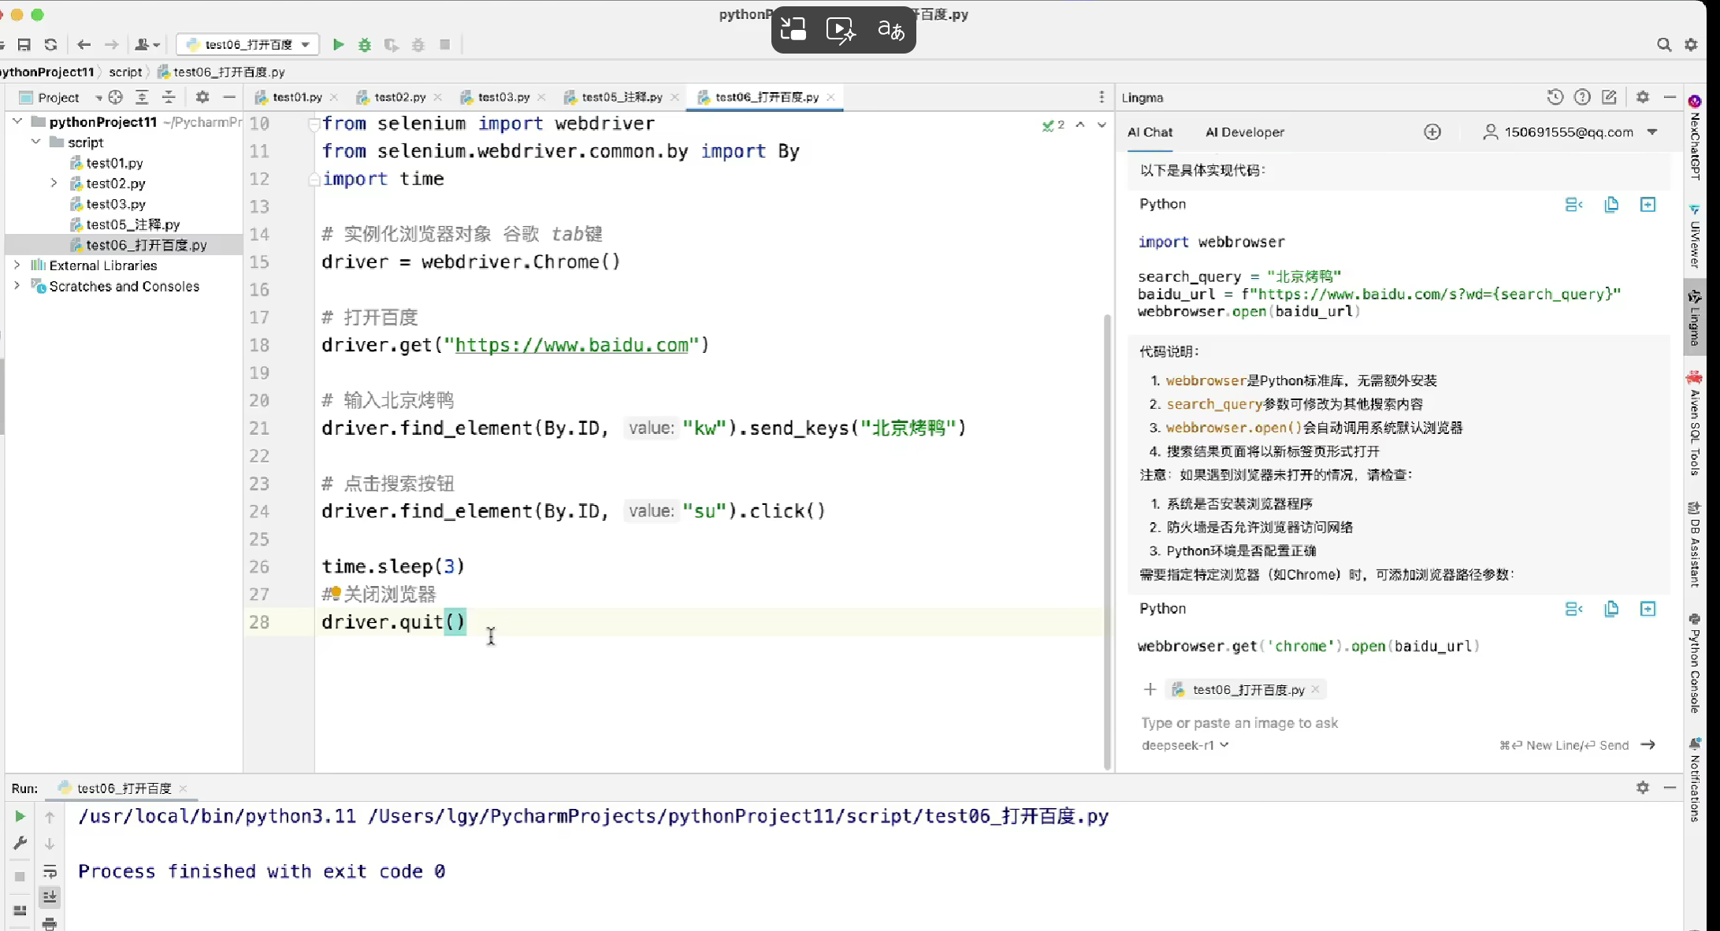Open Lingma chat history icon

pos(1555,97)
